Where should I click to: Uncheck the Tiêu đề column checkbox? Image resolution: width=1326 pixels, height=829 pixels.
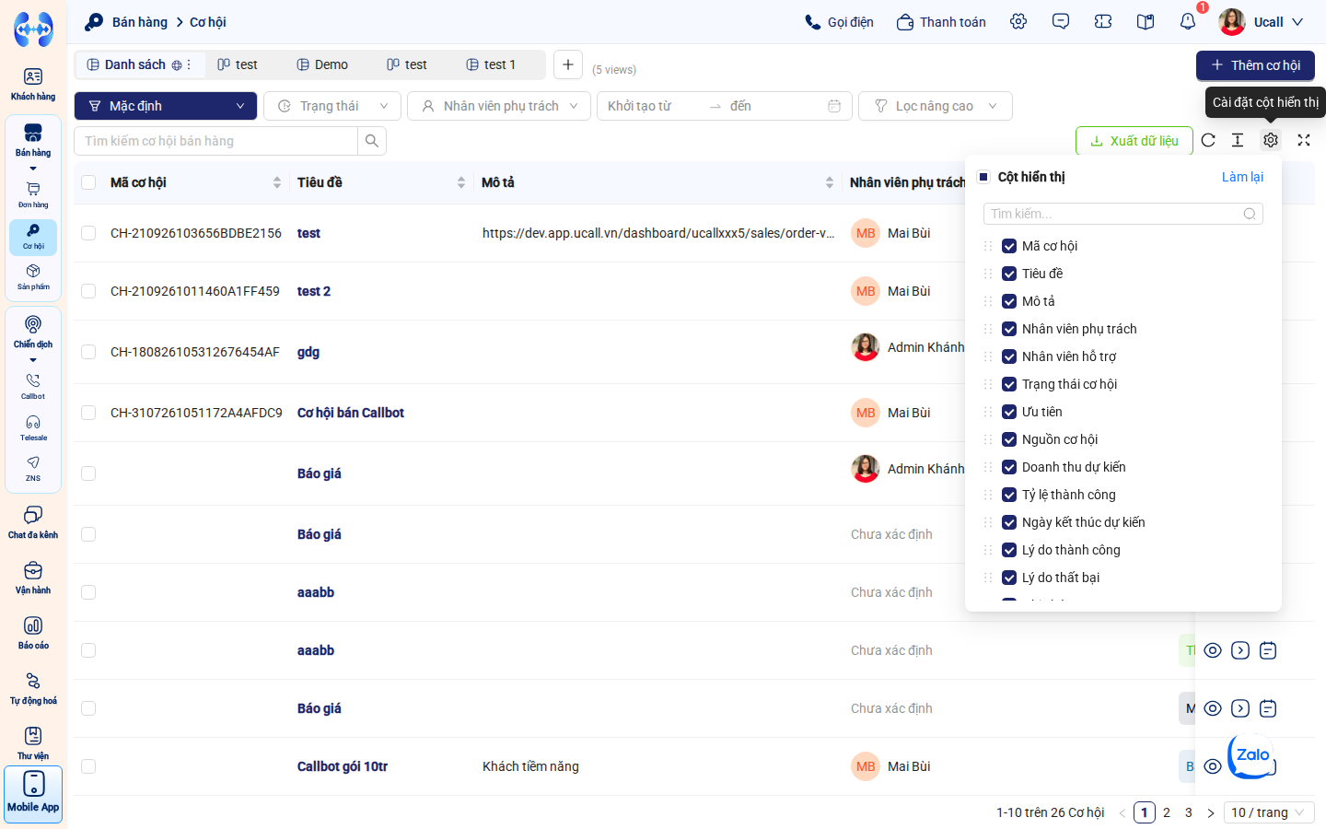[1009, 274]
